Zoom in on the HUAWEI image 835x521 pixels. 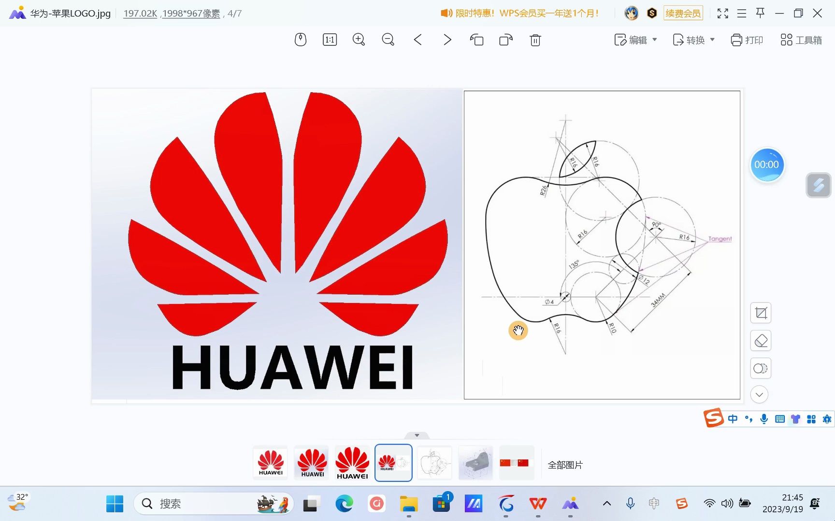[359, 40]
